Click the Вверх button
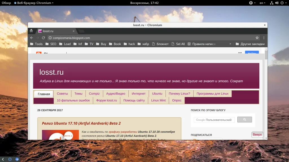Screen dimensions: 289x162 257,135
